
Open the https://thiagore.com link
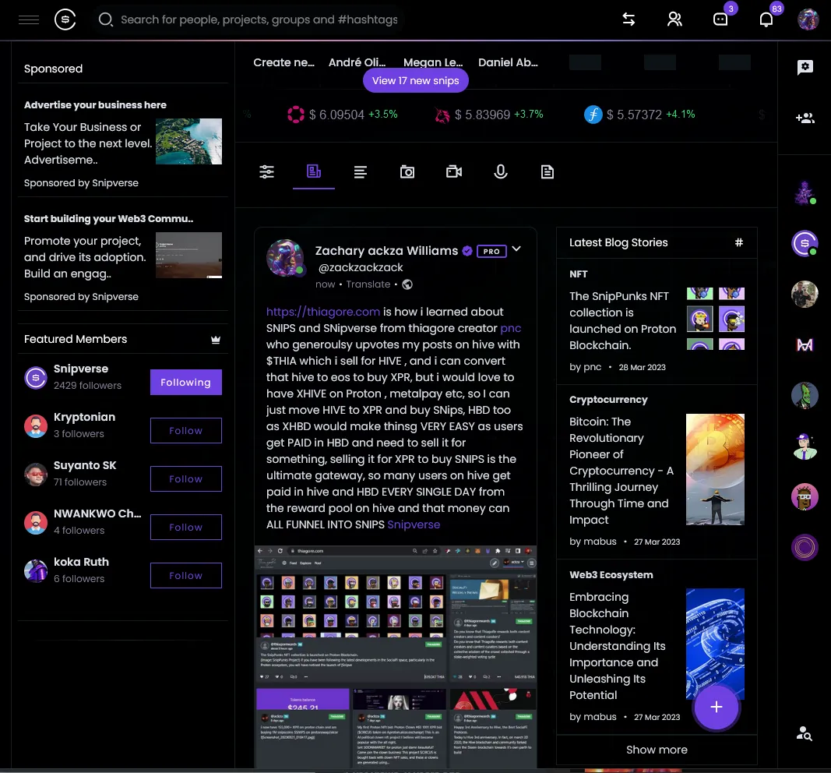click(x=322, y=312)
